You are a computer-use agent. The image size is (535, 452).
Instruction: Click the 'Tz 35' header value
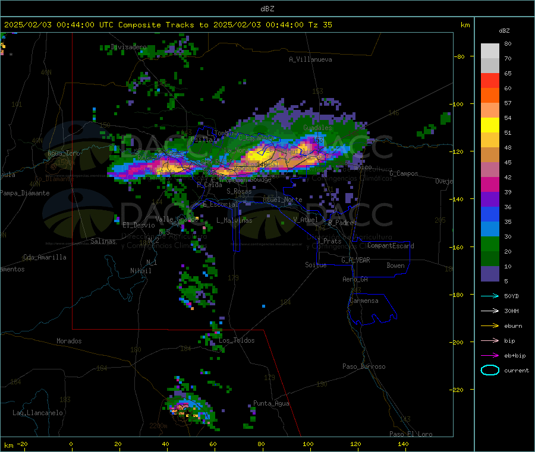[x=320, y=25]
